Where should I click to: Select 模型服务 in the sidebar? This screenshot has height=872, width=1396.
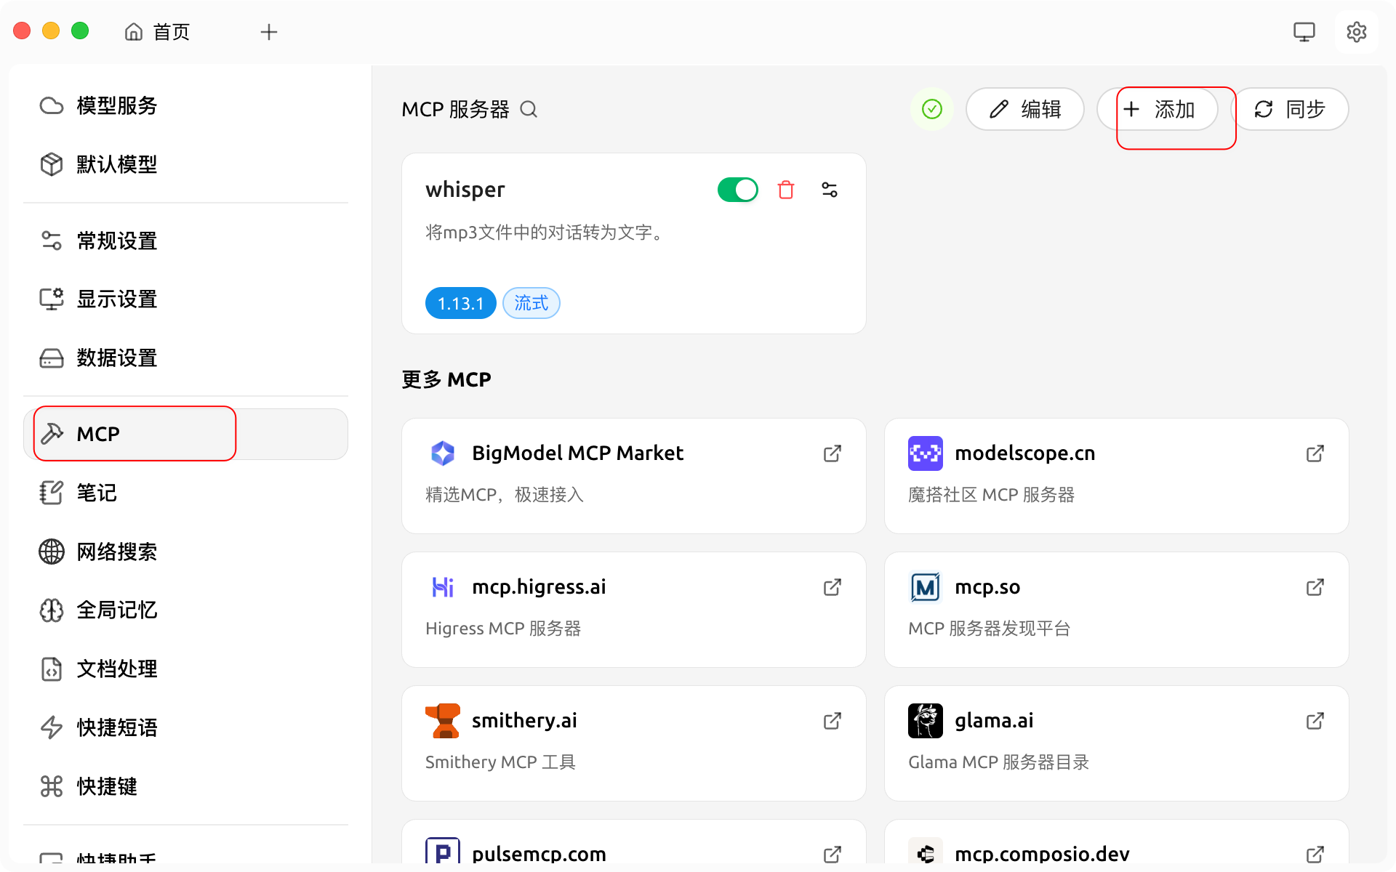[116, 106]
